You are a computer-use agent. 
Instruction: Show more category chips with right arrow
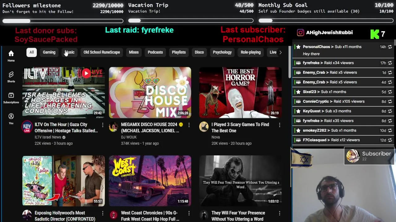click(x=280, y=52)
